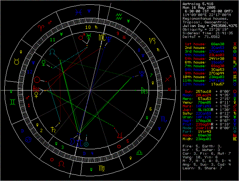Select the Aquarius glyph on the zodiac ring

118,15
